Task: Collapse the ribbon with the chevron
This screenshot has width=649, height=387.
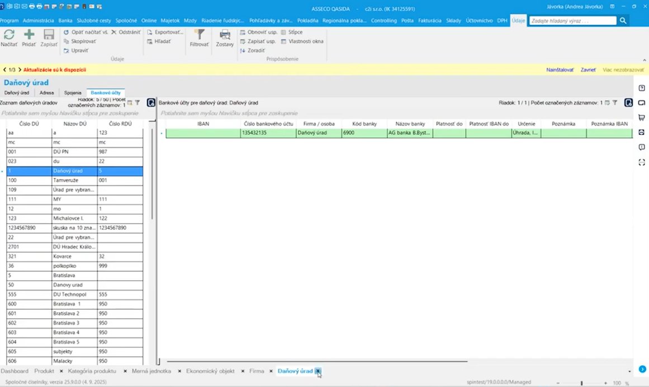Action: click(x=644, y=60)
